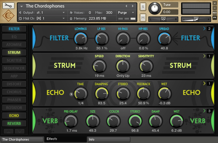Enable the PHASER effect

point(14,100)
